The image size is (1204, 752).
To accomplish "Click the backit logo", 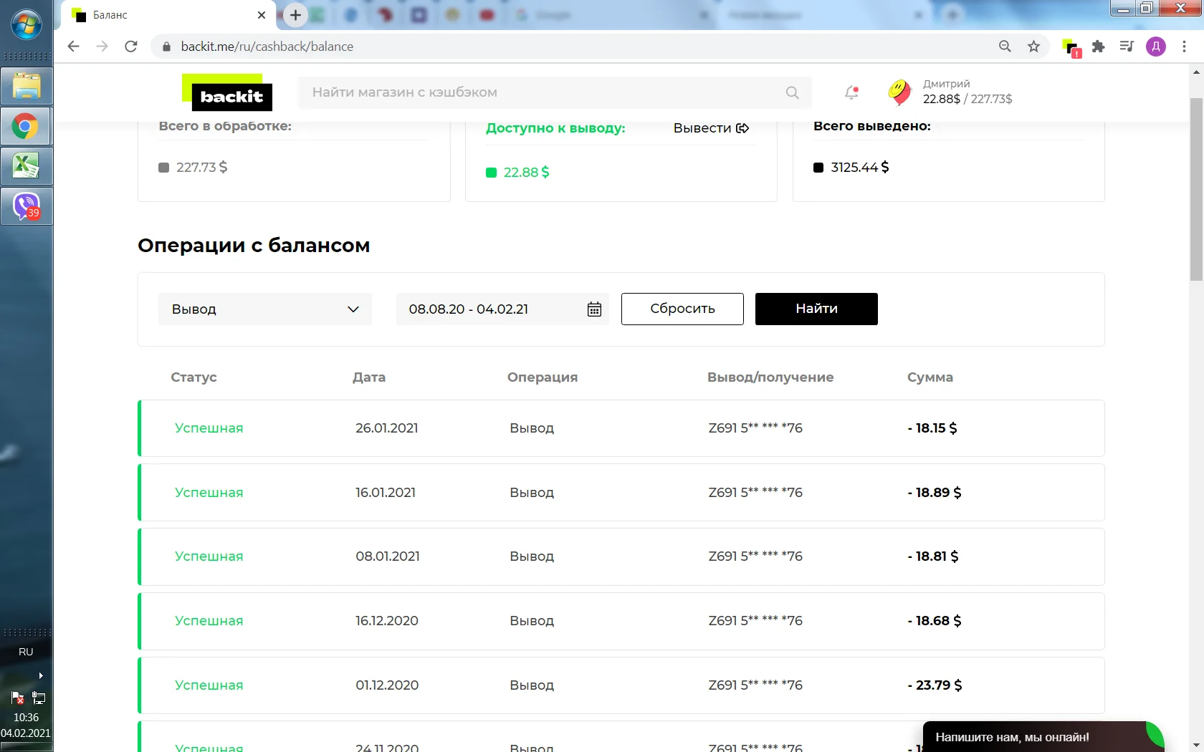I will [x=227, y=93].
